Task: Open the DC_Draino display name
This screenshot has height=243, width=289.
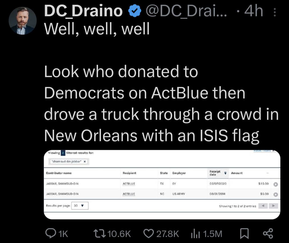Action: click(x=83, y=11)
